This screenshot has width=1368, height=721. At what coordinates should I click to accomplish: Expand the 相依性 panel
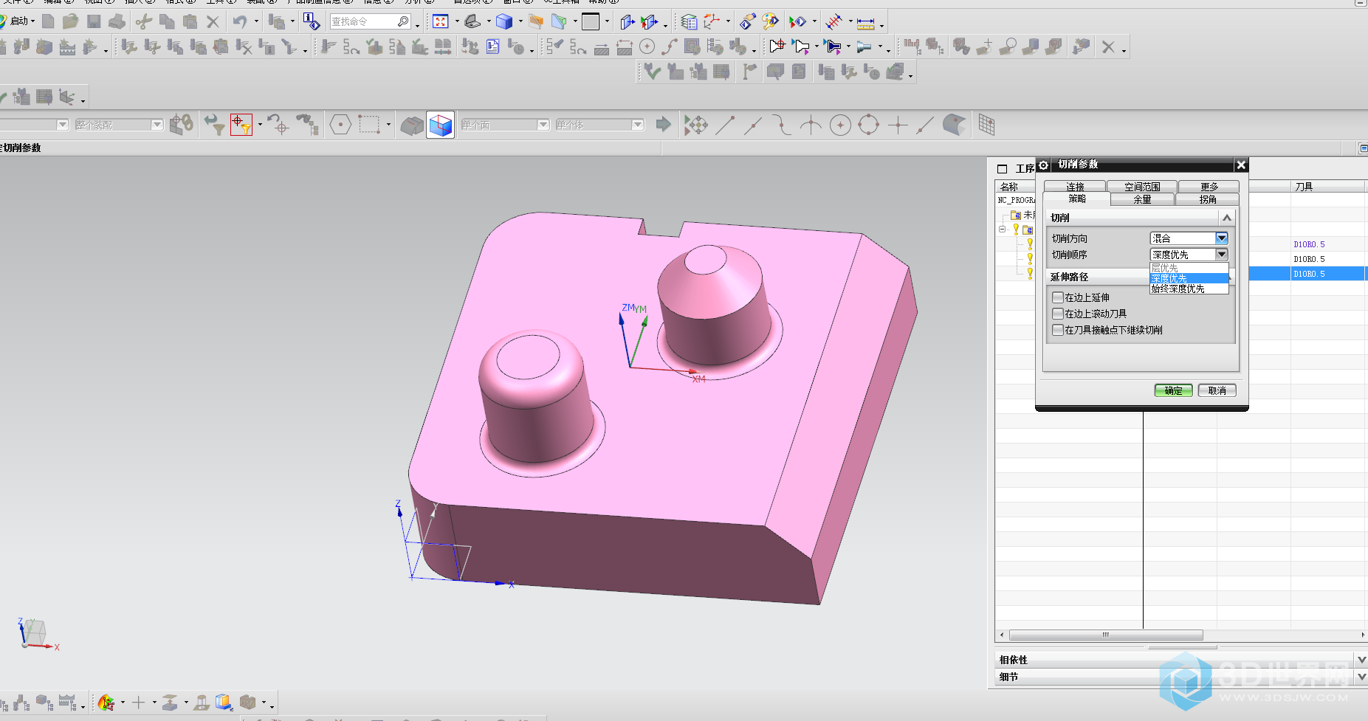pyautogui.click(x=1361, y=660)
